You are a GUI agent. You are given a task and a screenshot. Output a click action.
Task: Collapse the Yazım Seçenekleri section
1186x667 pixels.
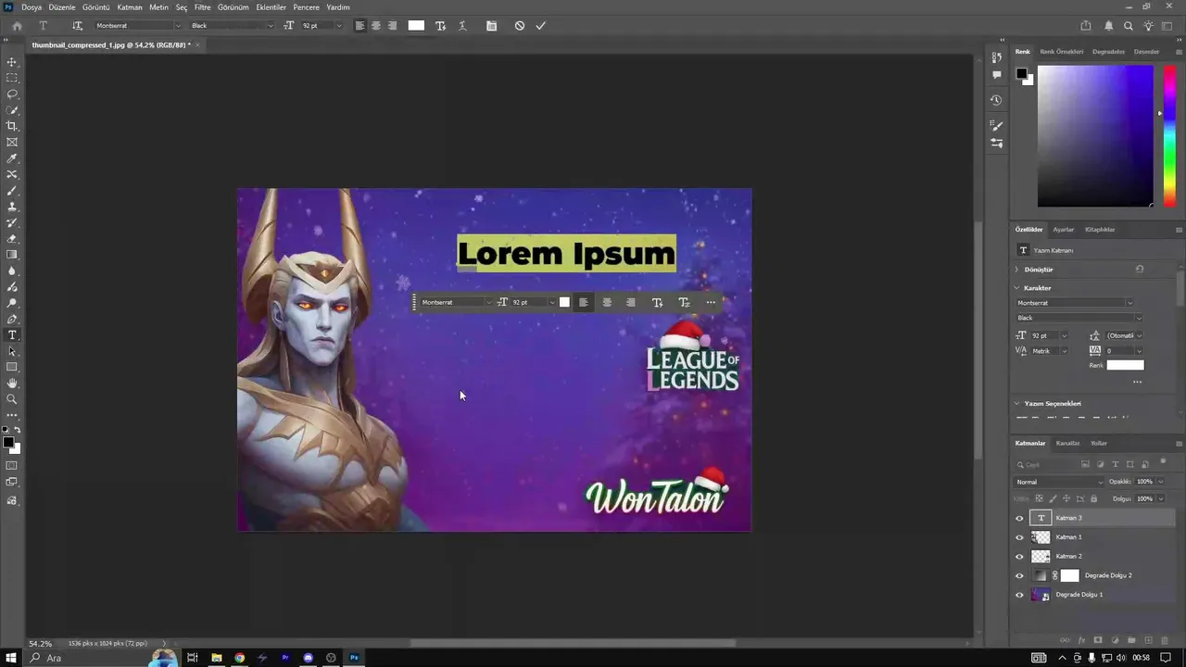point(1016,404)
